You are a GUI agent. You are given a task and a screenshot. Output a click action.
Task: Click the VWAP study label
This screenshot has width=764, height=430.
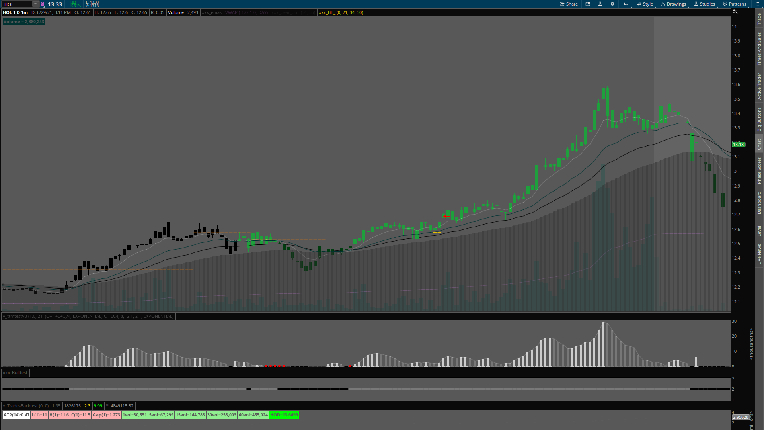(x=246, y=12)
